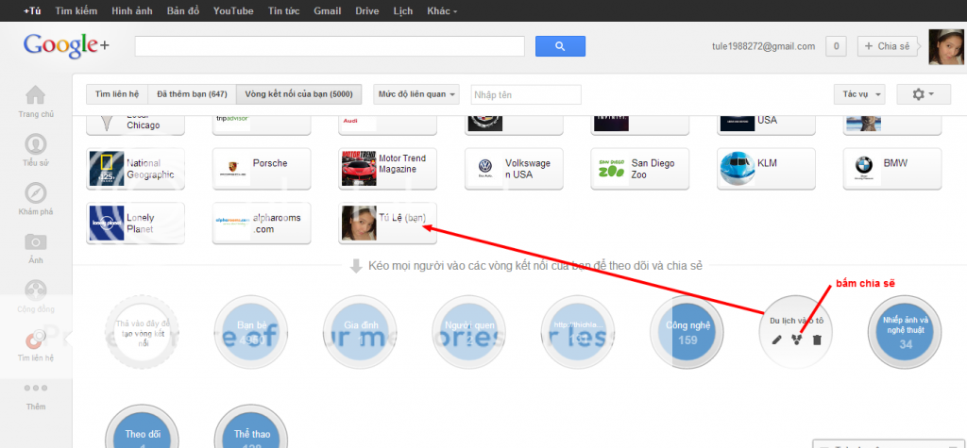Open Tìm kiếm in the top bar
The image size is (967, 448).
click(x=76, y=11)
